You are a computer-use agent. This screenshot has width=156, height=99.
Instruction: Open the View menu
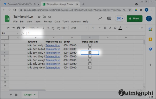point(29,22)
